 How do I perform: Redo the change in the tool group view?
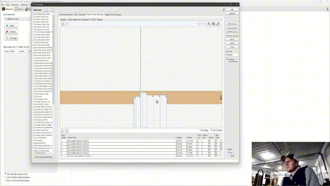[x=204, y=24]
